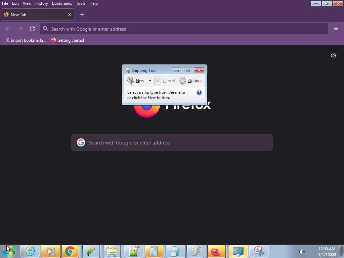Image resolution: width=344 pixels, height=258 pixels.
Task: Click the Google logo in the search box
Action: (81, 142)
